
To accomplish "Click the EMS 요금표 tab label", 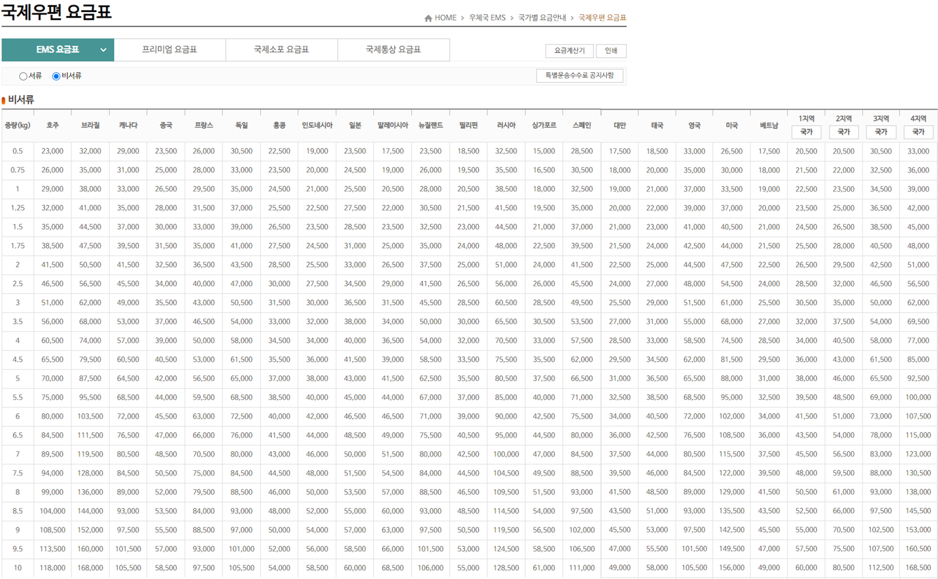I will pyautogui.click(x=57, y=49).
